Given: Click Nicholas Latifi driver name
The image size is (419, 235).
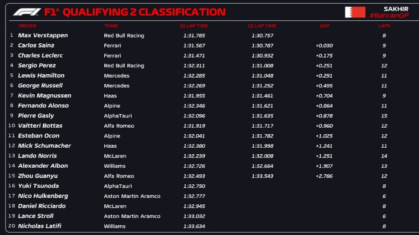Looking at the screenshot, I should (40, 226).
